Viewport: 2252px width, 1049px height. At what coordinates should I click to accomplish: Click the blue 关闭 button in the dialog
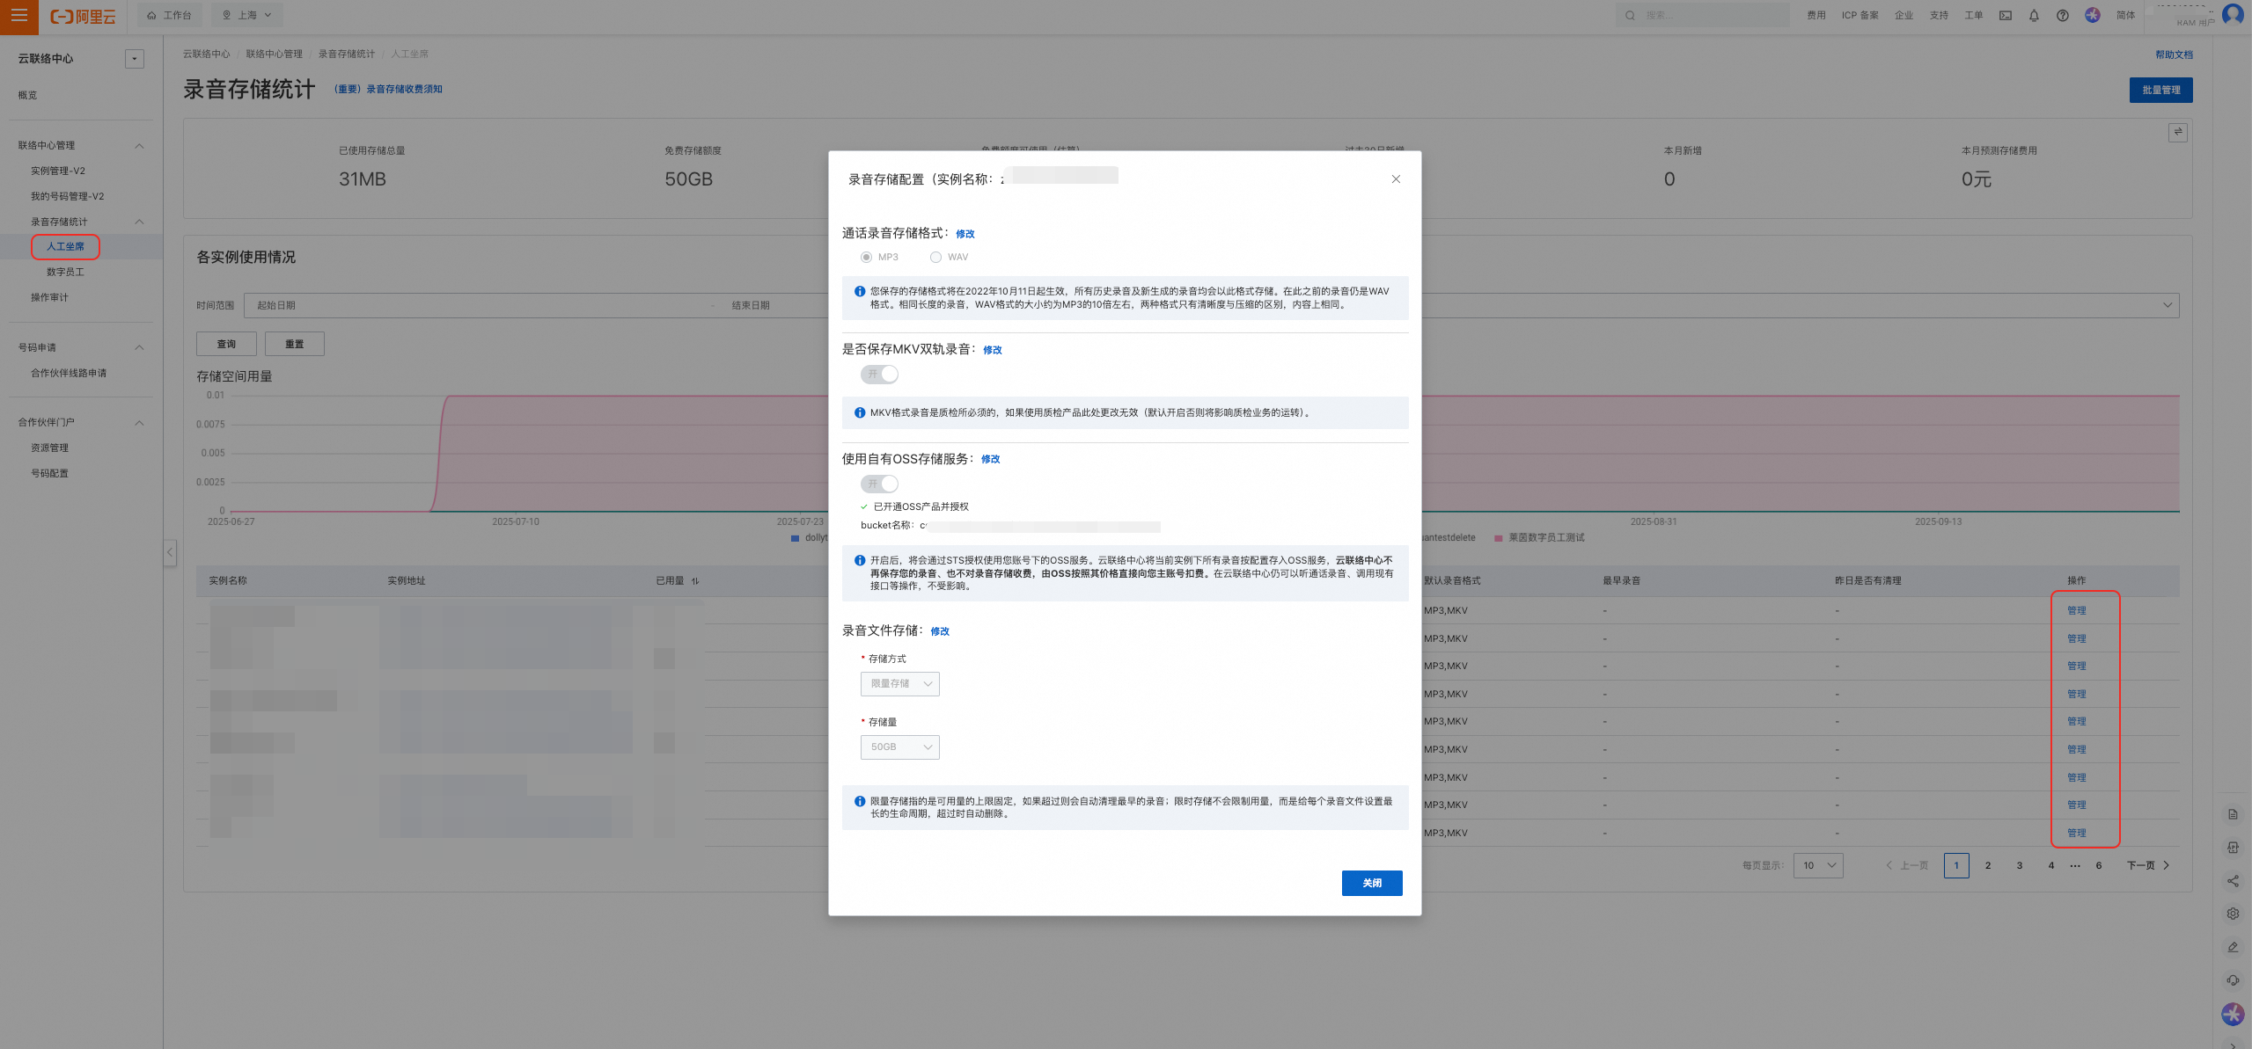1371,883
